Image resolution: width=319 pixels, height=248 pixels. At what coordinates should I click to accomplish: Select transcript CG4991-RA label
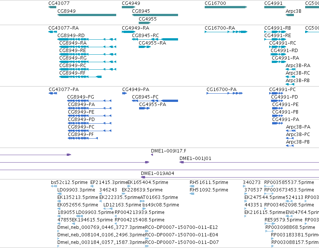pyautogui.click(x=285, y=58)
